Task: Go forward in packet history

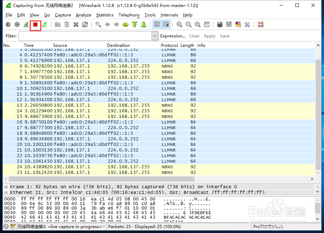Action: [117, 24]
